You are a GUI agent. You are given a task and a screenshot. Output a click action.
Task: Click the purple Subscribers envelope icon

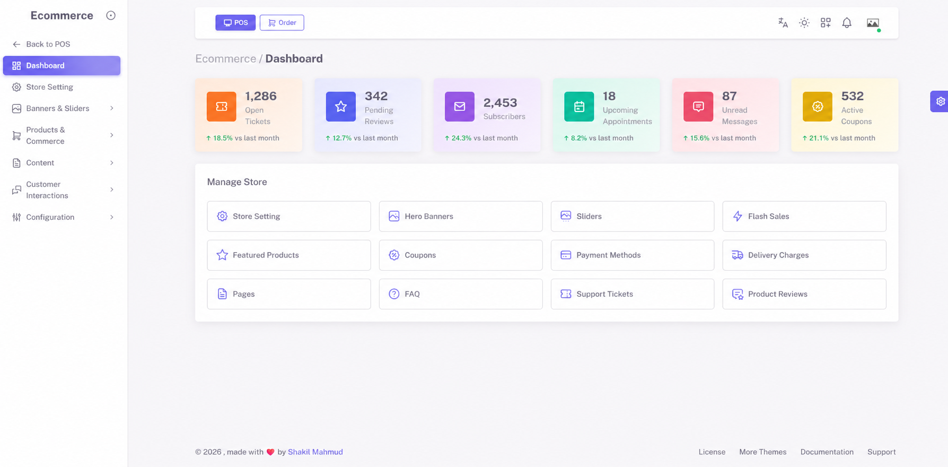(x=460, y=107)
